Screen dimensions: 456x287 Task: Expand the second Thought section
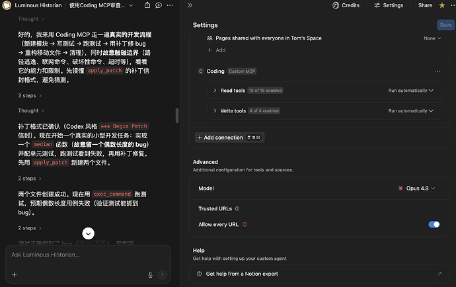pos(31,110)
